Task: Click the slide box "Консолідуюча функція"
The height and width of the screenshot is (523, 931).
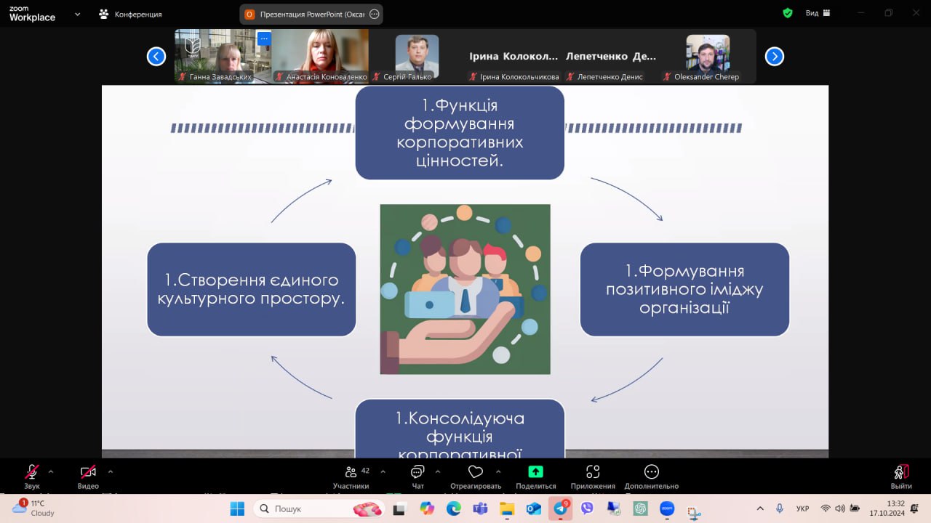Action: [x=460, y=429]
